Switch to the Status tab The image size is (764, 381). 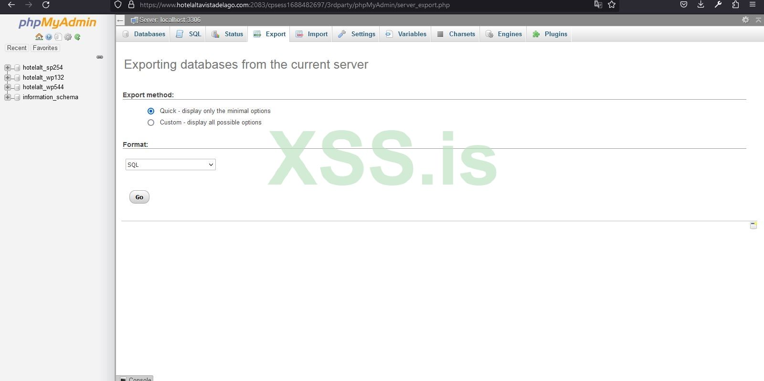pyautogui.click(x=227, y=34)
